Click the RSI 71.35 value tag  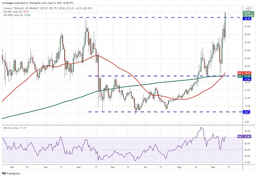(244, 136)
